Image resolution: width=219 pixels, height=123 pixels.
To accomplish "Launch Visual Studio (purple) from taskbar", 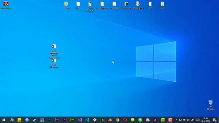I will (x=80, y=120).
